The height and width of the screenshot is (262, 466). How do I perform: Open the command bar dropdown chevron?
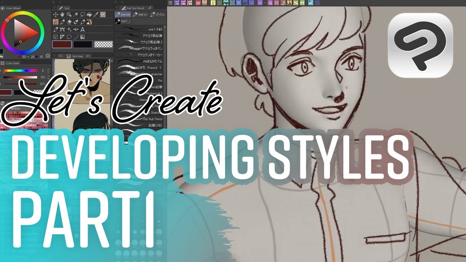[x=266, y=3]
